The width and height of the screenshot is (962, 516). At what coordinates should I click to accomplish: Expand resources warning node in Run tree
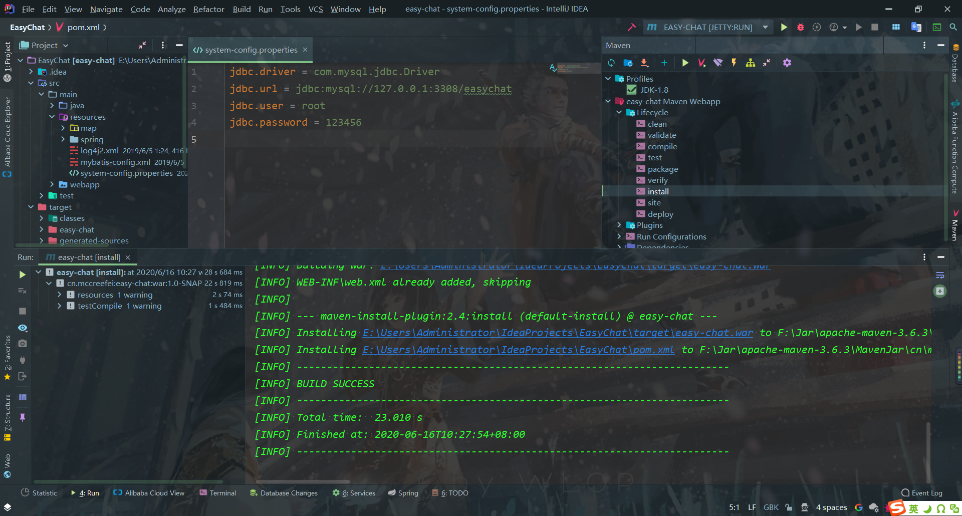(x=60, y=295)
